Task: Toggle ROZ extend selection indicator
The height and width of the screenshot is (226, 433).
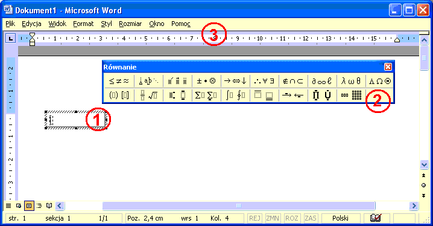Action: coord(292,218)
